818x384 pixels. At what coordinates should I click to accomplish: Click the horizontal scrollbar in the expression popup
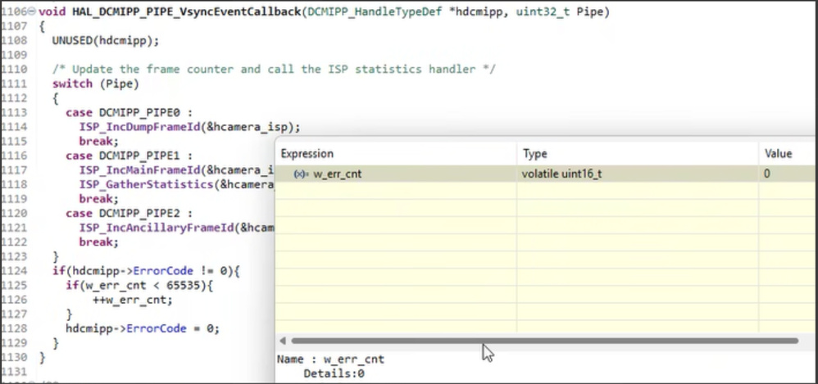[544, 341]
